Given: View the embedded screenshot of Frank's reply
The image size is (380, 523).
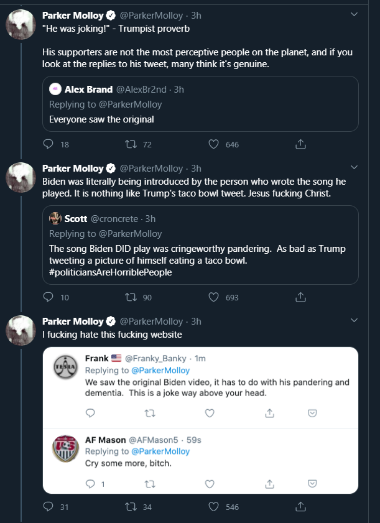Looking at the screenshot, I should click(200, 420).
